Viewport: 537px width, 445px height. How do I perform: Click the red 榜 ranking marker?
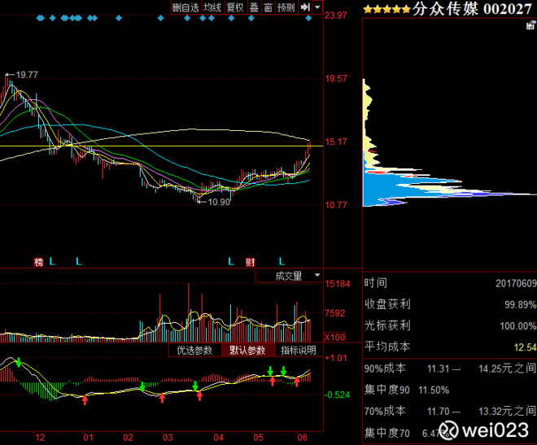tap(39, 262)
